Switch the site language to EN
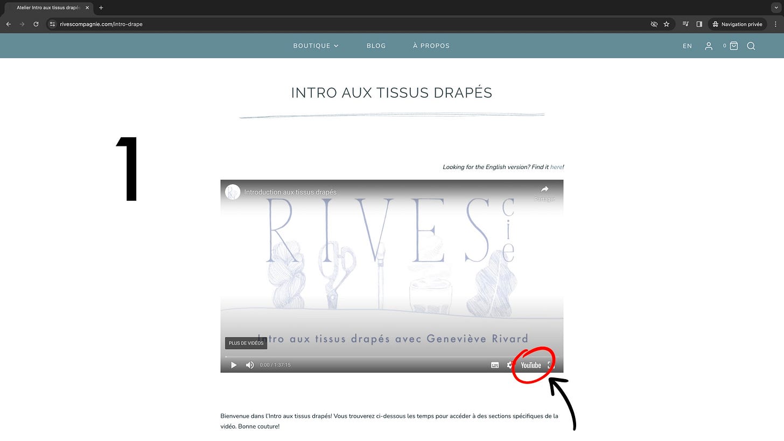The height and width of the screenshot is (441, 784). (x=688, y=46)
